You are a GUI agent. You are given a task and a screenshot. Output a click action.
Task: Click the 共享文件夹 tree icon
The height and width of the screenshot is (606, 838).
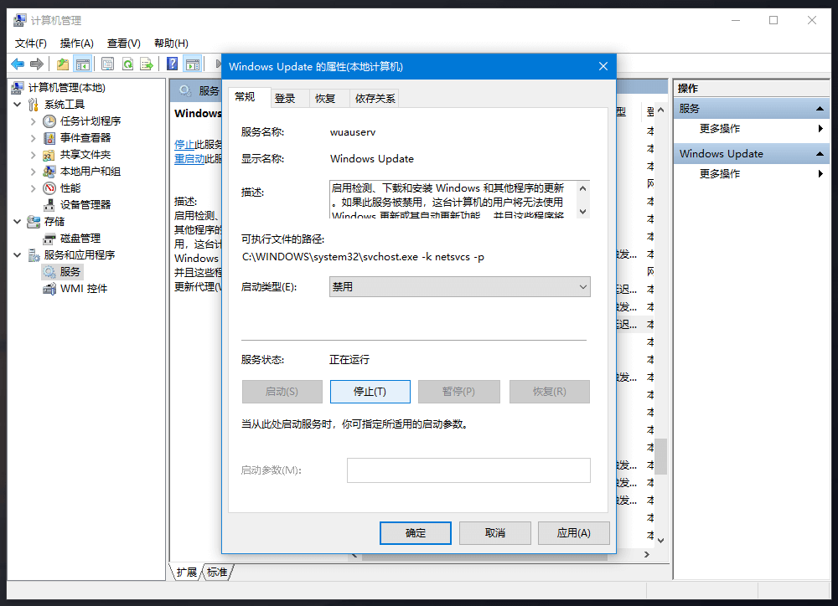coord(49,155)
